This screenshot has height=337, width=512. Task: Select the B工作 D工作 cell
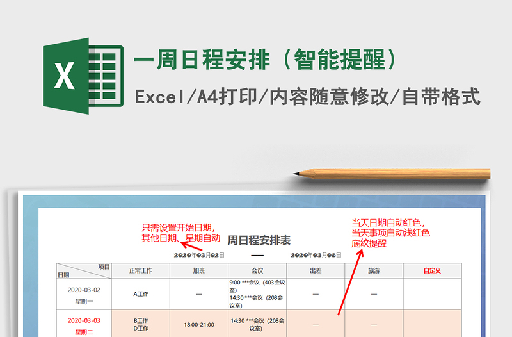pos(141,324)
